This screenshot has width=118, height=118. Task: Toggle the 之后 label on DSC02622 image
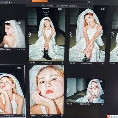point(60,9)
